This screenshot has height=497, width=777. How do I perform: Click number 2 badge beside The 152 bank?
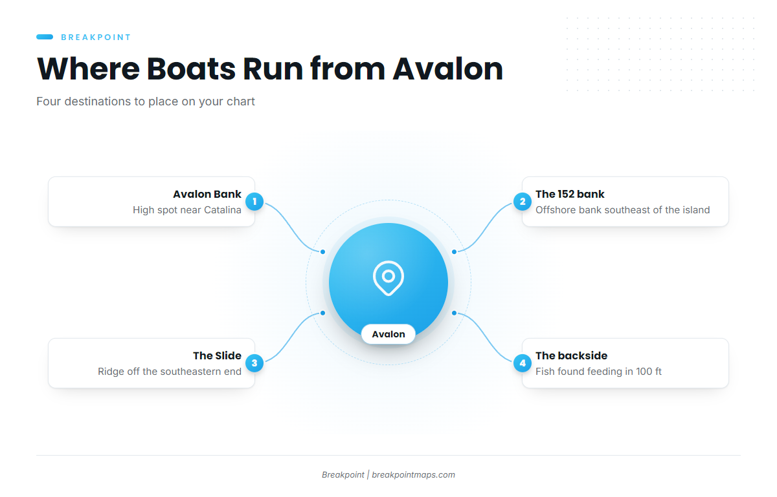pos(523,202)
